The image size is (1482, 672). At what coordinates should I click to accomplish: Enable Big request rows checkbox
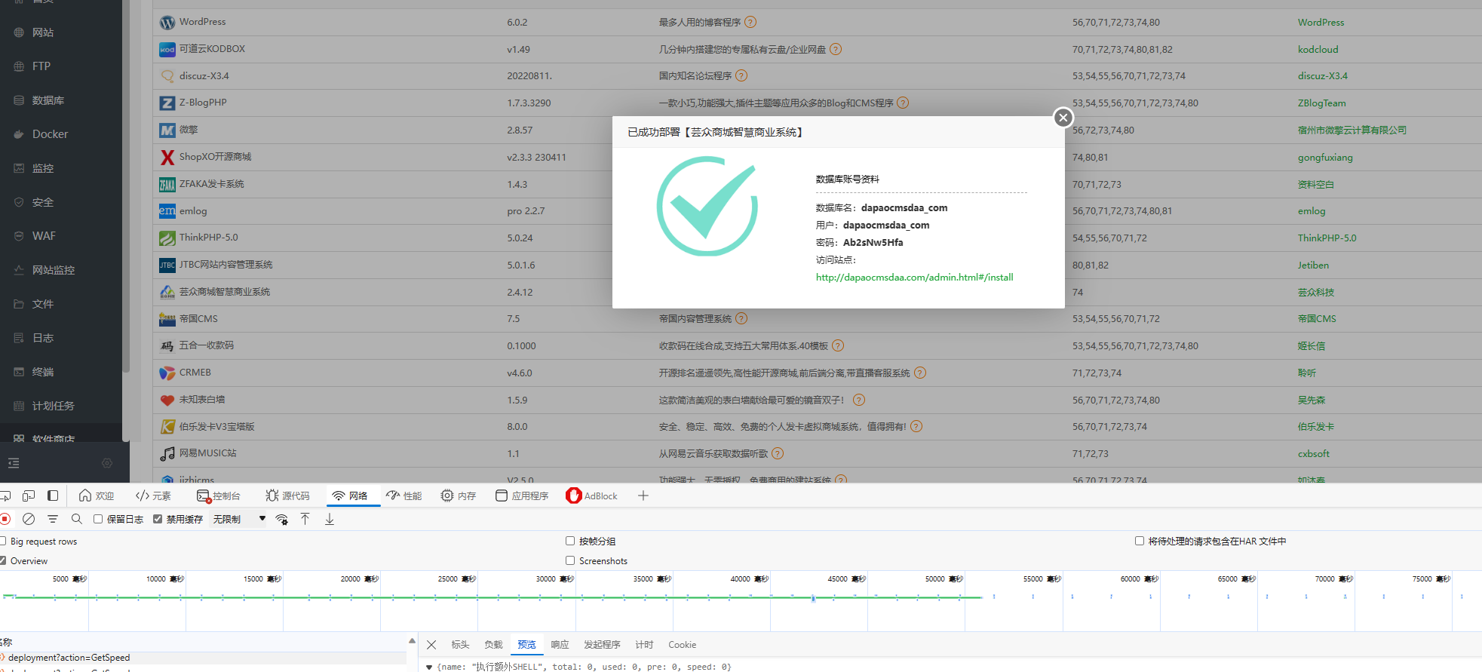pos(3,541)
